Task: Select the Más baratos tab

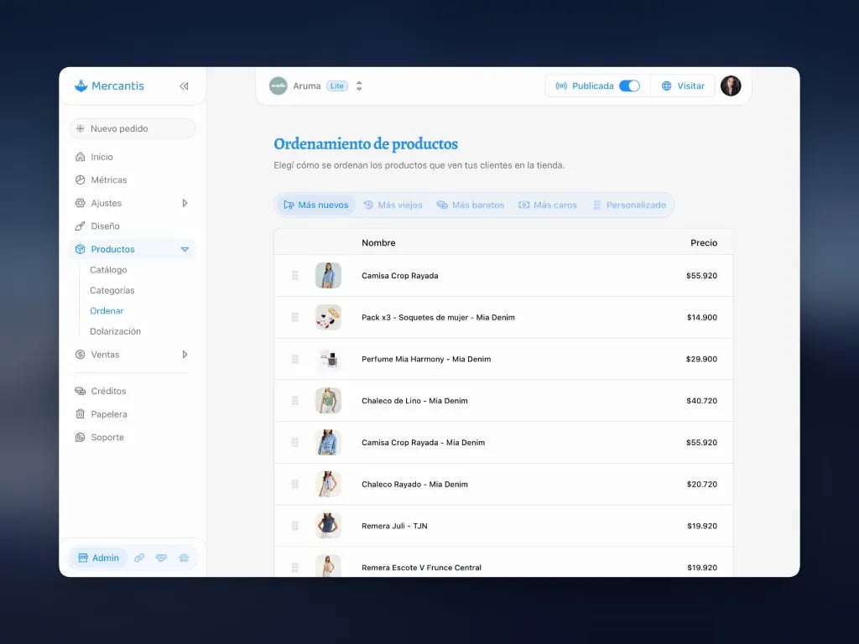Action: tap(470, 205)
